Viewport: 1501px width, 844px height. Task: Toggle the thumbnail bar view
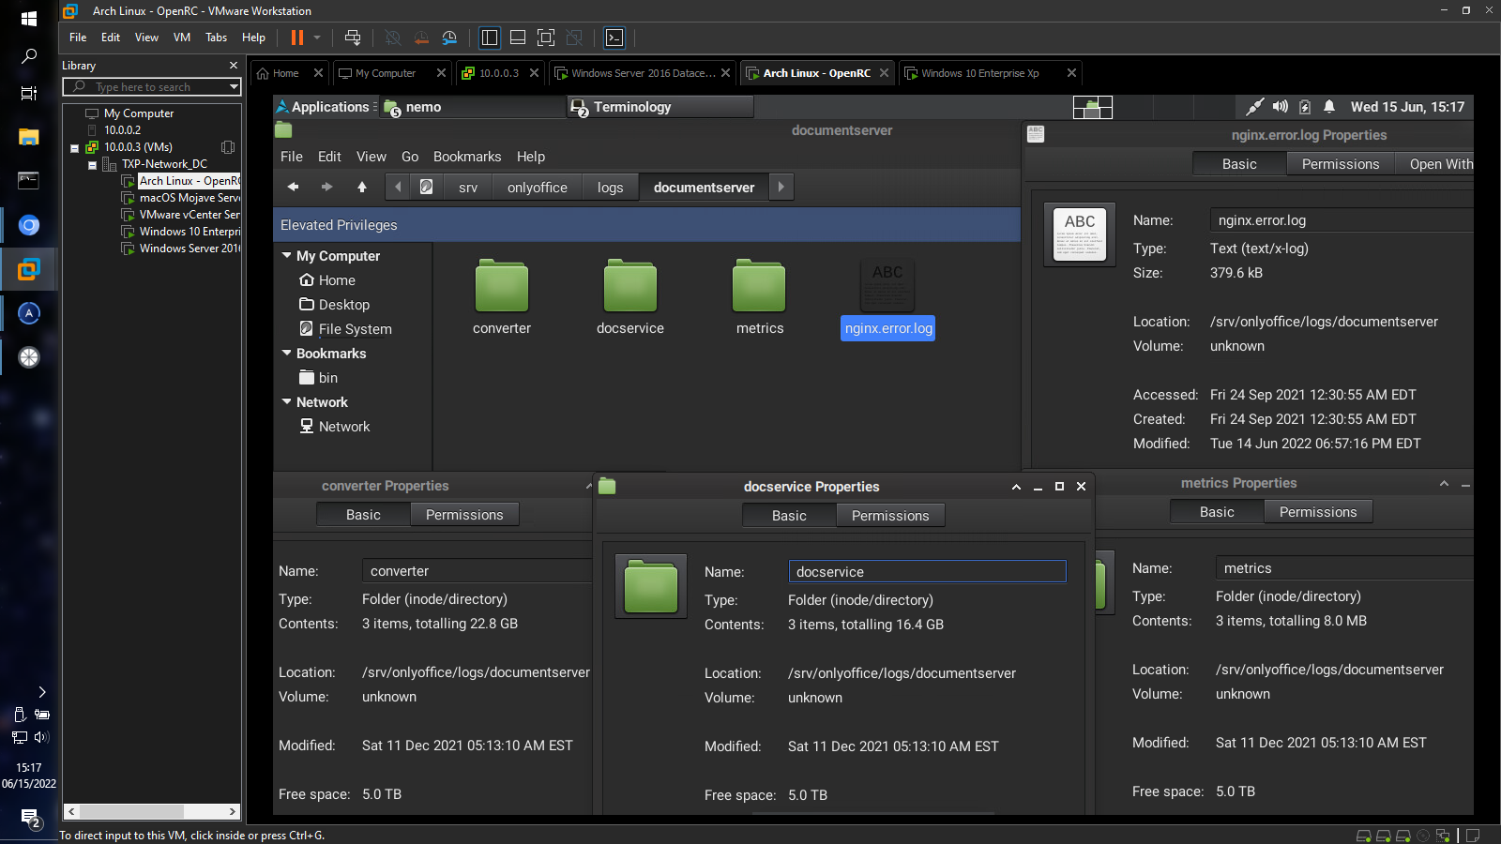(x=518, y=38)
